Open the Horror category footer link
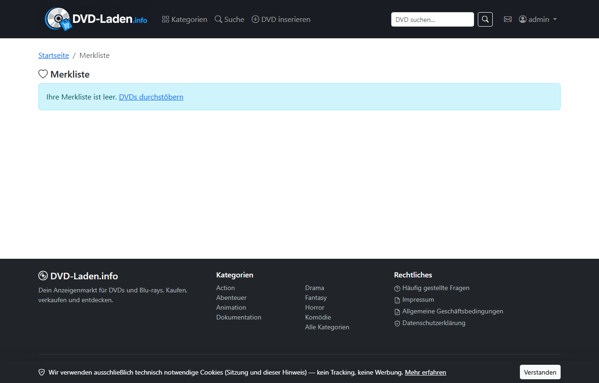The width and height of the screenshot is (599, 383). 314,307
